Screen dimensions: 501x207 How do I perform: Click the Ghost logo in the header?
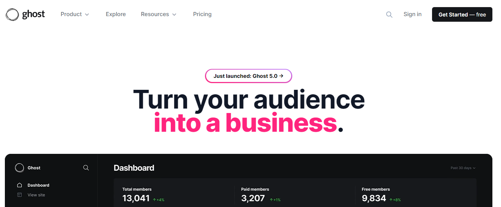(x=25, y=14)
